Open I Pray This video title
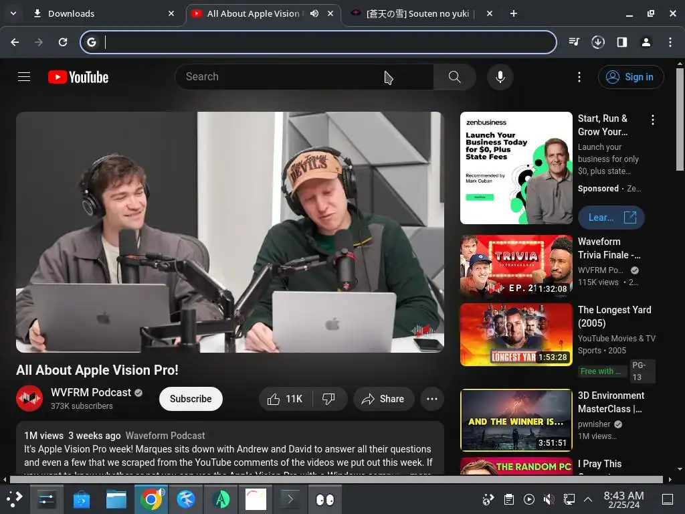685x514 pixels. (x=600, y=464)
